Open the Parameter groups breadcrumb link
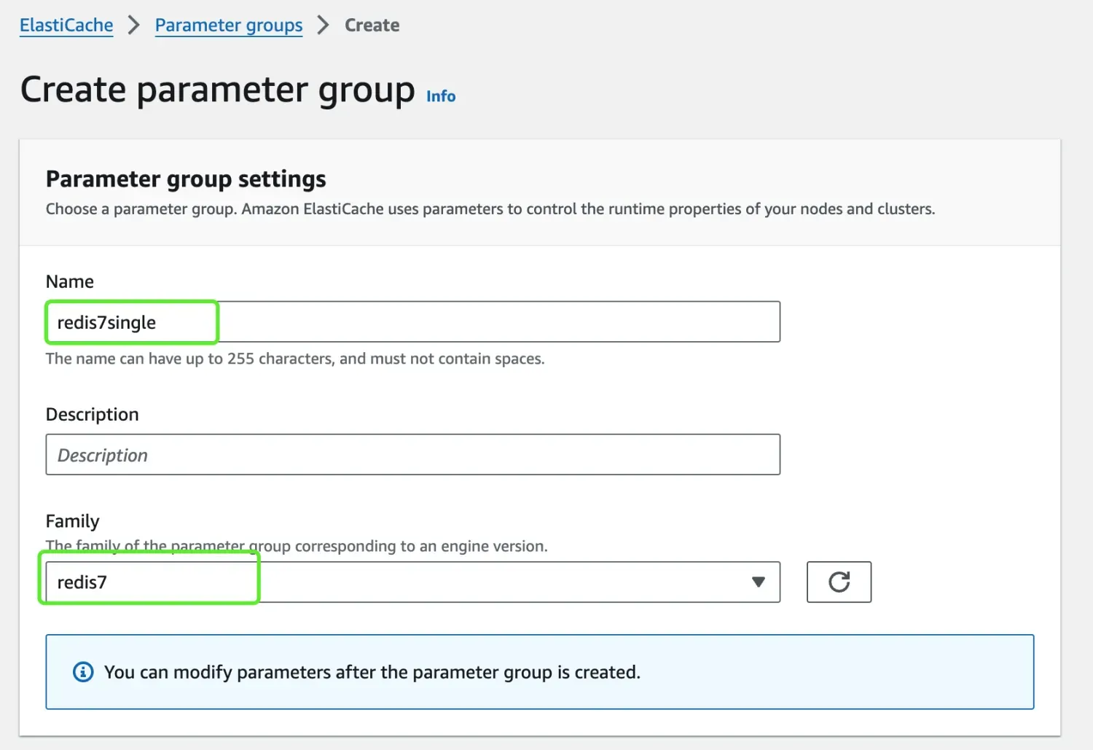The width and height of the screenshot is (1093, 750). coord(229,26)
